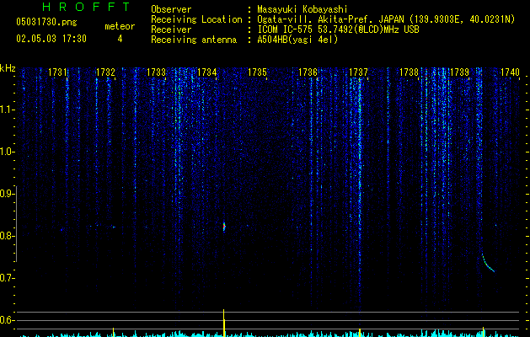Viewport: 530px width, 337px height.
Task: Click the 1731 time marker
Action: (x=57, y=72)
